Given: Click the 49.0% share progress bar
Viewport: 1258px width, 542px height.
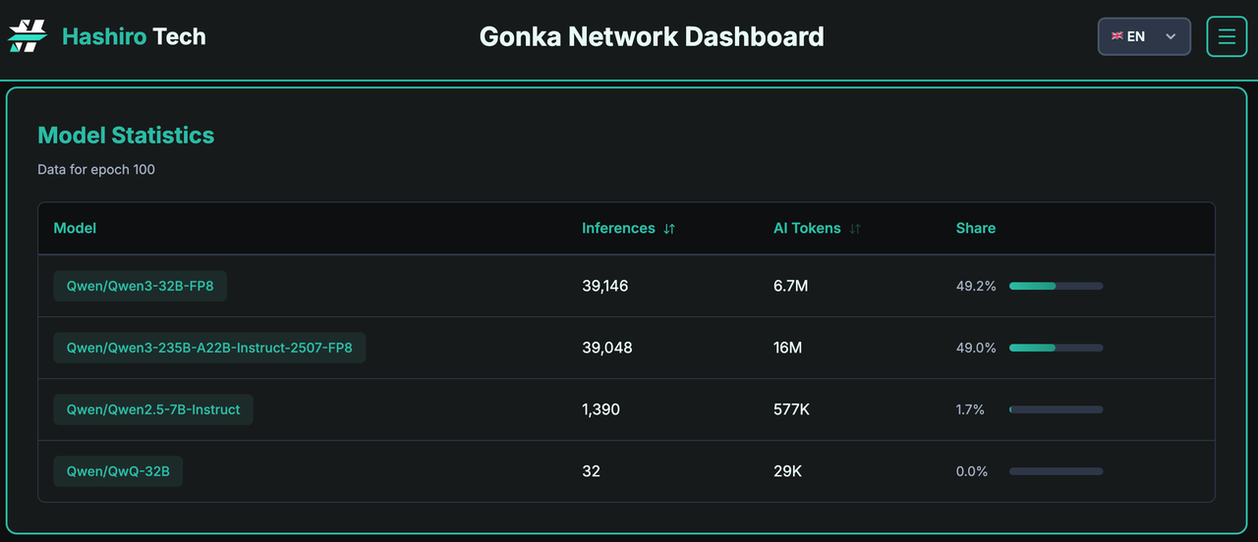Looking at the screenshot, I should pos(1056,348).
